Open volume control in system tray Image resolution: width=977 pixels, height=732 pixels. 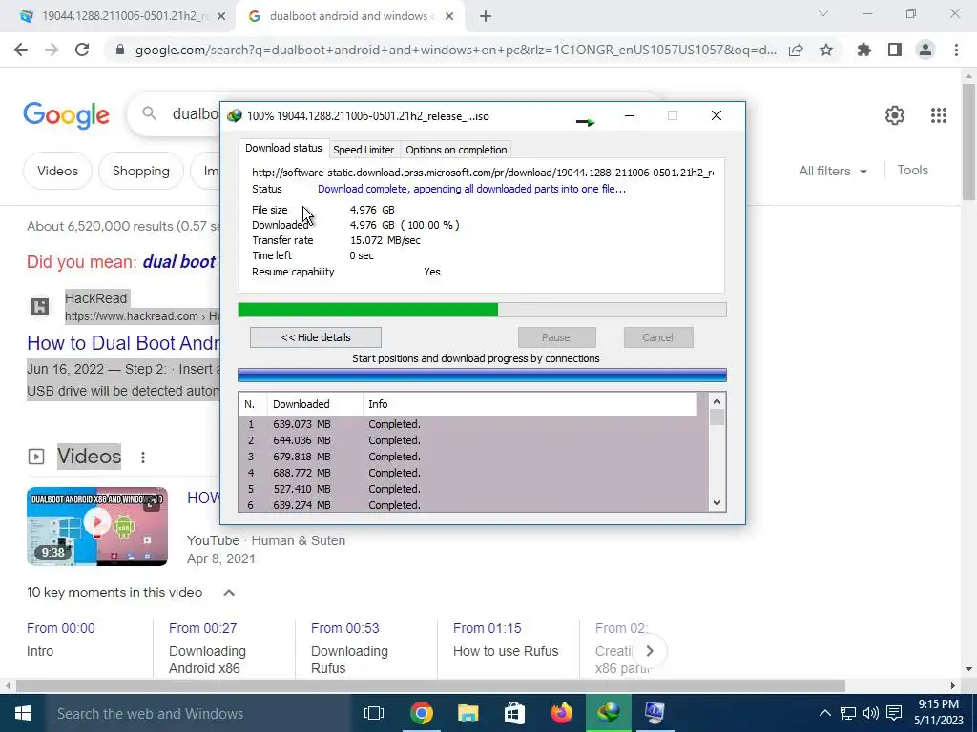click(x=871, y=713)
